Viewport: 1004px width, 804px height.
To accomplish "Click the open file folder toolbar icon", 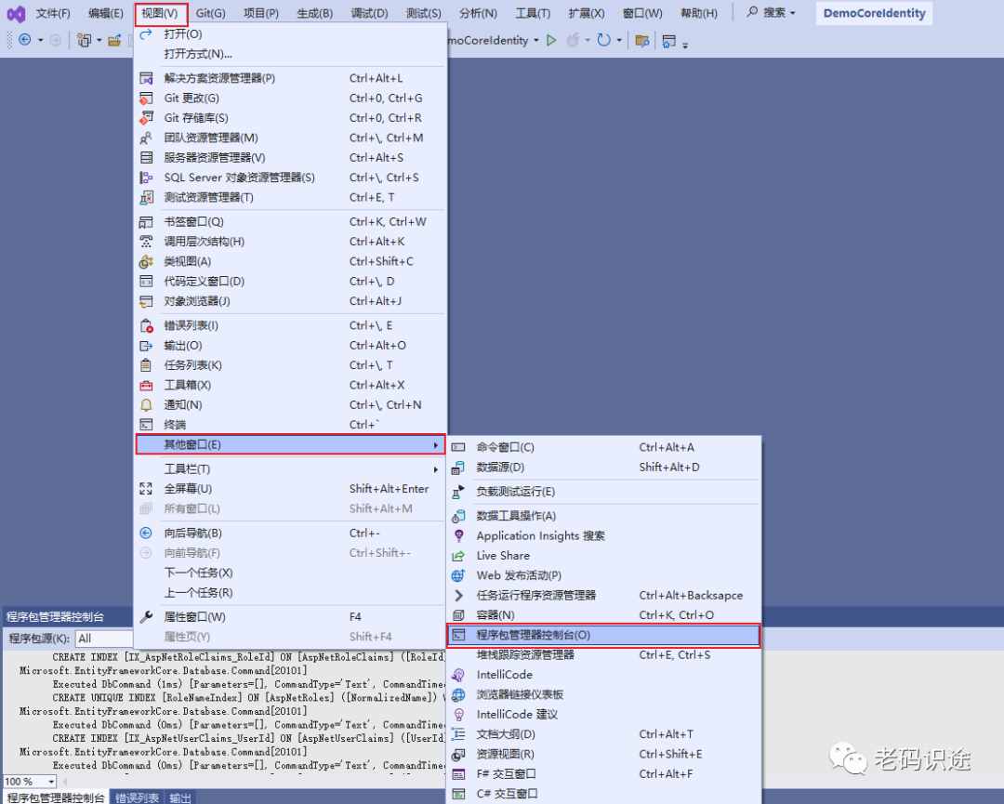I will (x=114, y=41).
